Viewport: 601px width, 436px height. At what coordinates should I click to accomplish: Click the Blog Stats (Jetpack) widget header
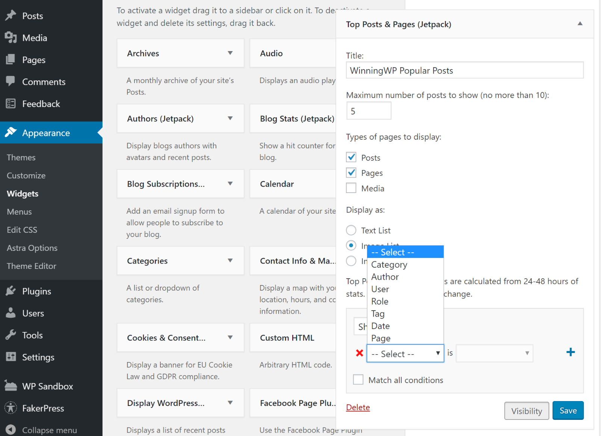(293, 118)
